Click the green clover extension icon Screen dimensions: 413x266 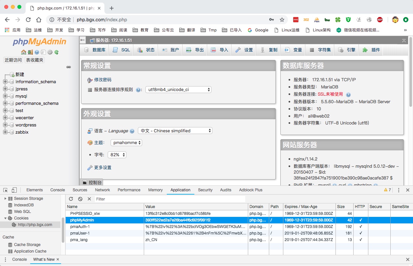(338, 20)
